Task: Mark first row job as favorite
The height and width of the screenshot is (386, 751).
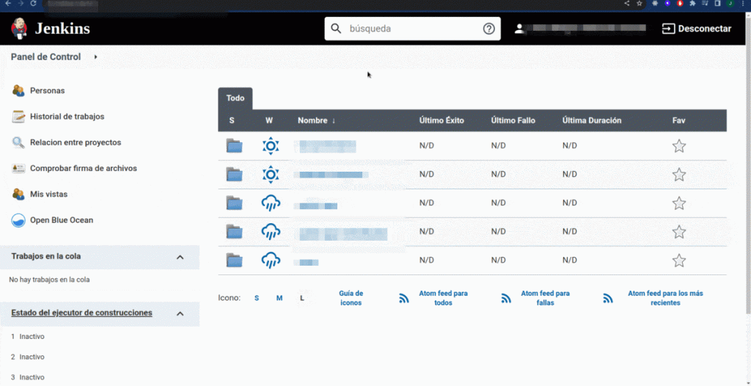Action: tap(678, 146)
